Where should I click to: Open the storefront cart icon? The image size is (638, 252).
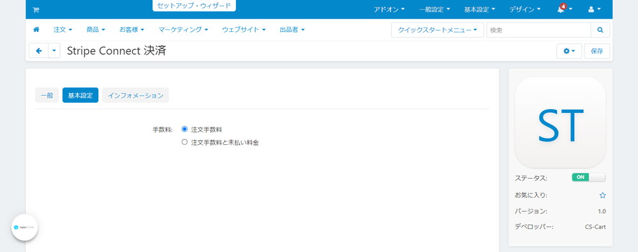(36, 10)
